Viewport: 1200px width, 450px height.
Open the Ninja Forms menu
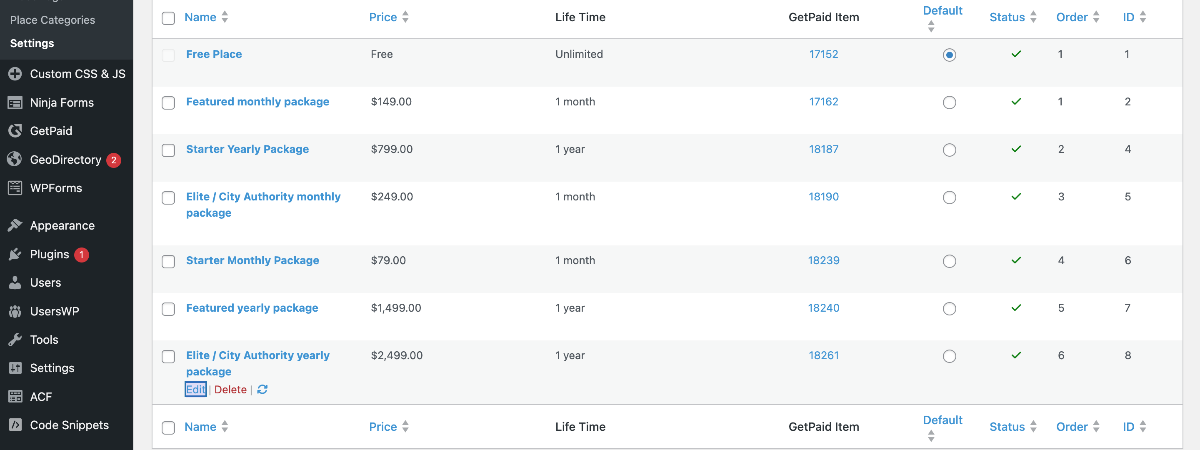[x=62, y=102]
